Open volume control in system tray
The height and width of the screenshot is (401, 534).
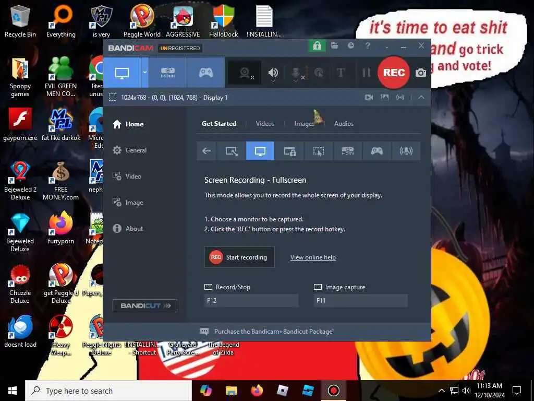tap(466, 391)
